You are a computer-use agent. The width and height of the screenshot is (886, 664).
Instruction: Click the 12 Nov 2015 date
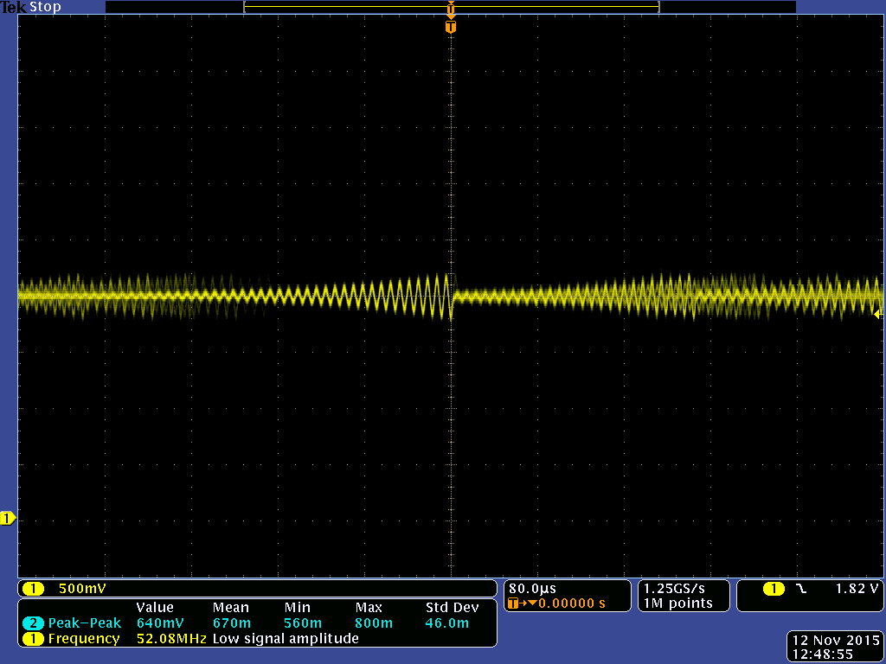pos(837,641)
